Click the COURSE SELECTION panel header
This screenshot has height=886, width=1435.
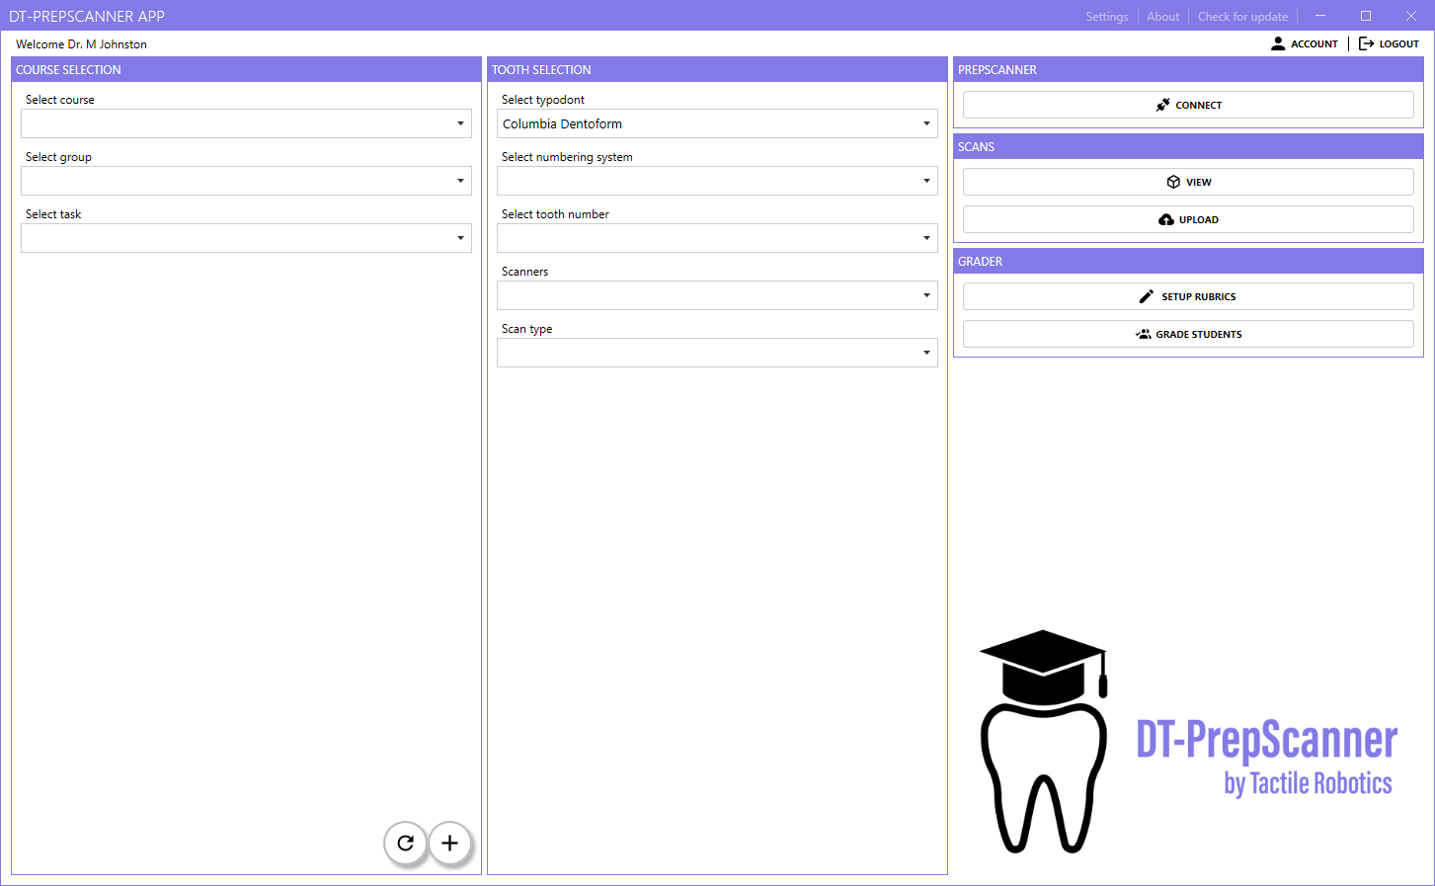(246, 69)
